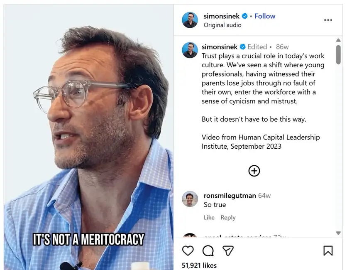Viewport: 347px width, 270px height.
Task: Open simonsinek avatar beside caption
Action: [190, 50]
